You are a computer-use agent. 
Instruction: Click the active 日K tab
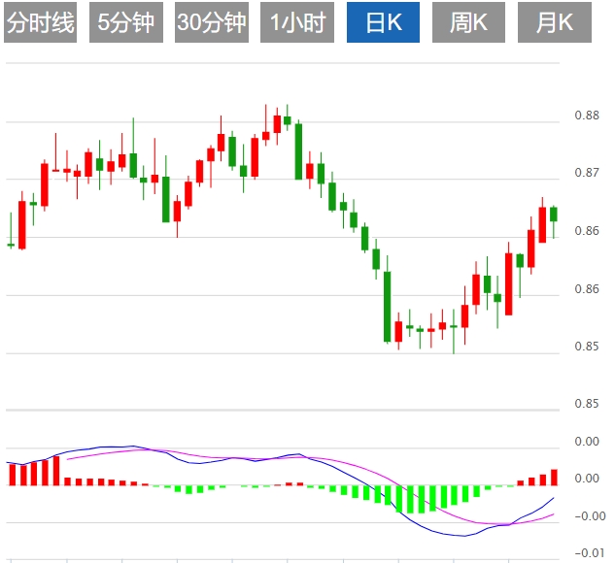[x=383, y=22]
